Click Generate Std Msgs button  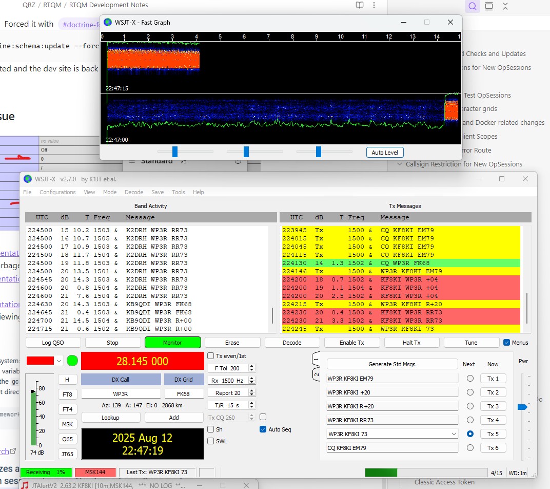click(x=392, y=364)
